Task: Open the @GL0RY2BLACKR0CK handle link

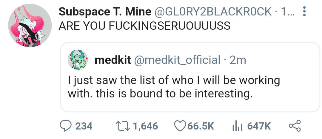Action: pos(212,12)
